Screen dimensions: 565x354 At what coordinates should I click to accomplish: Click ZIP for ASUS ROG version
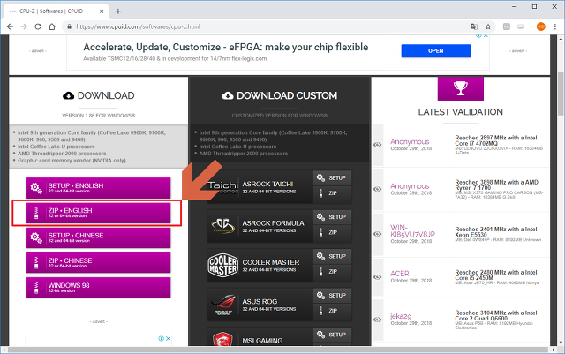click(332, 311)
